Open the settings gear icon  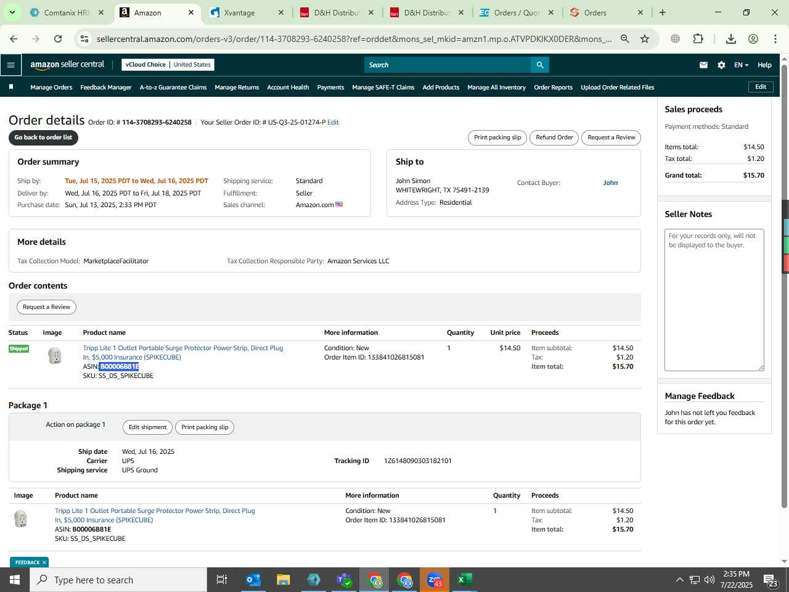721,65
